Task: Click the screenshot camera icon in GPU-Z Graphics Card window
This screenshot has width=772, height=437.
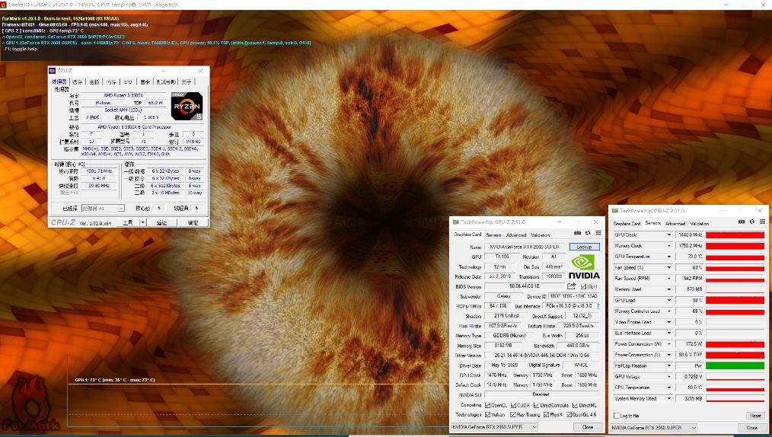Action: click(x=577, y=233)
